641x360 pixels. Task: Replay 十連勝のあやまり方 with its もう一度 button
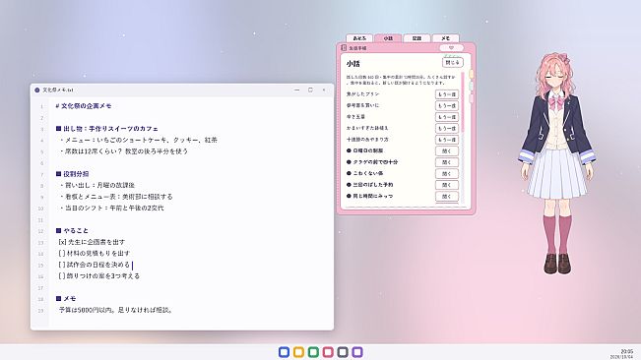[x=447, y=140]
